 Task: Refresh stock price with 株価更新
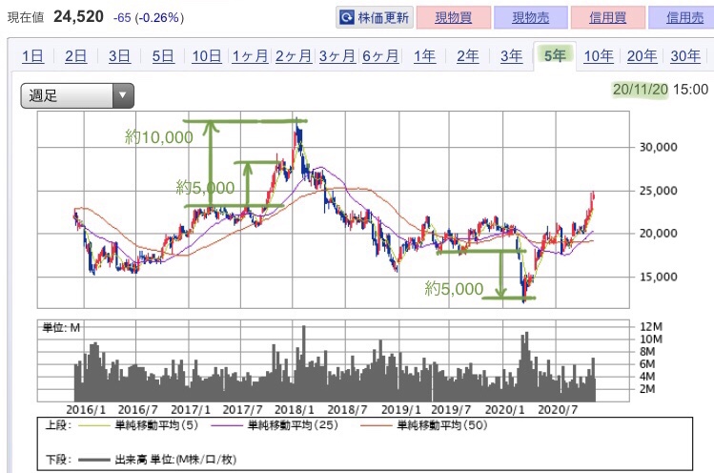375,18
